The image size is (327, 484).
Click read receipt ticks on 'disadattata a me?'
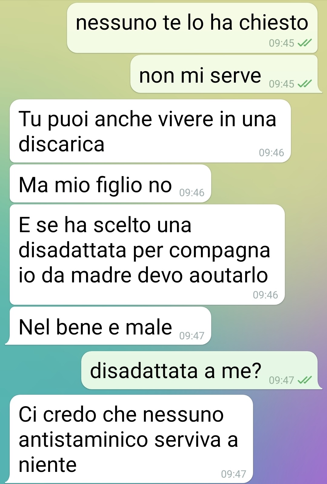tap(305, 380)
